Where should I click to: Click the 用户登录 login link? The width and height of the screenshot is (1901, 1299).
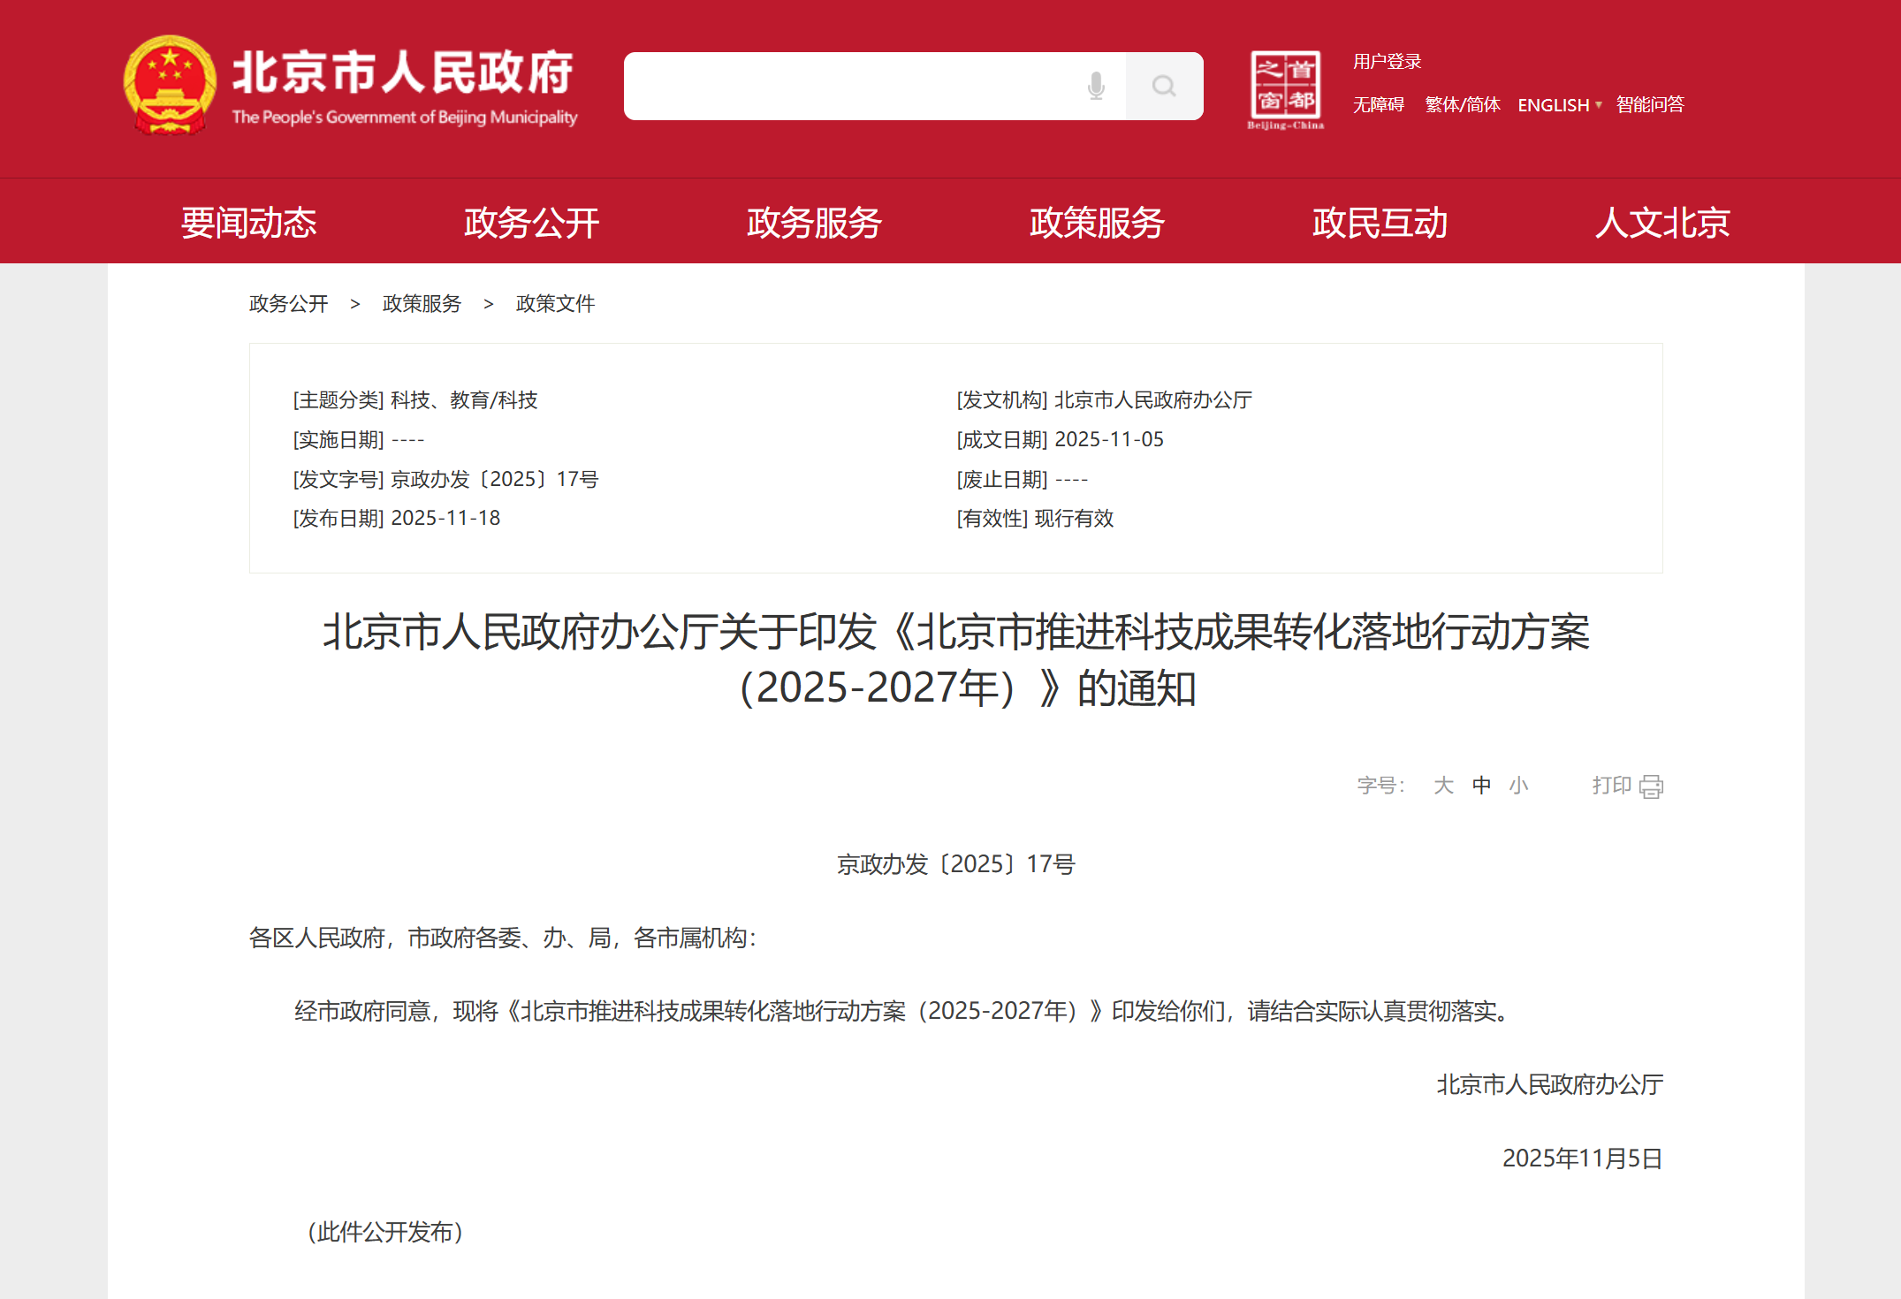pyautogui.click(x=1387, y=62)
